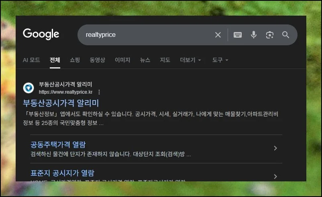
Task: Open Google Lens image search
Action: click(270, 35)
